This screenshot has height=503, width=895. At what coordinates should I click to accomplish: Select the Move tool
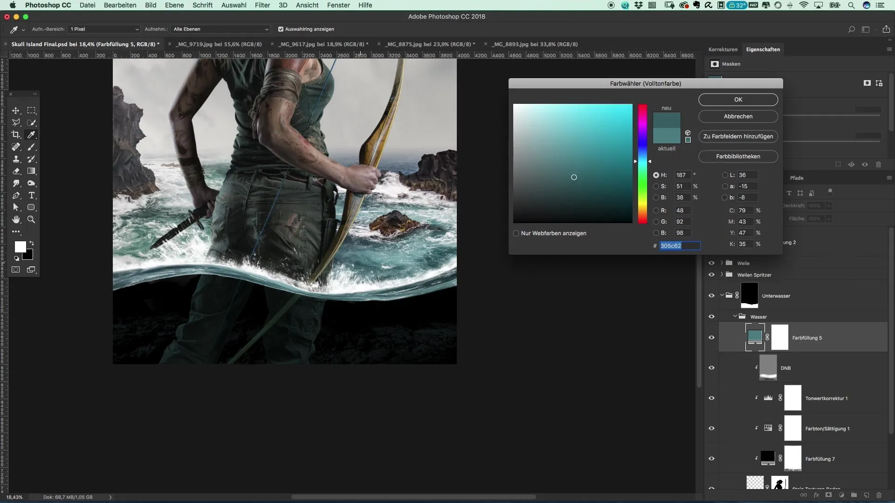pos(16,110)
